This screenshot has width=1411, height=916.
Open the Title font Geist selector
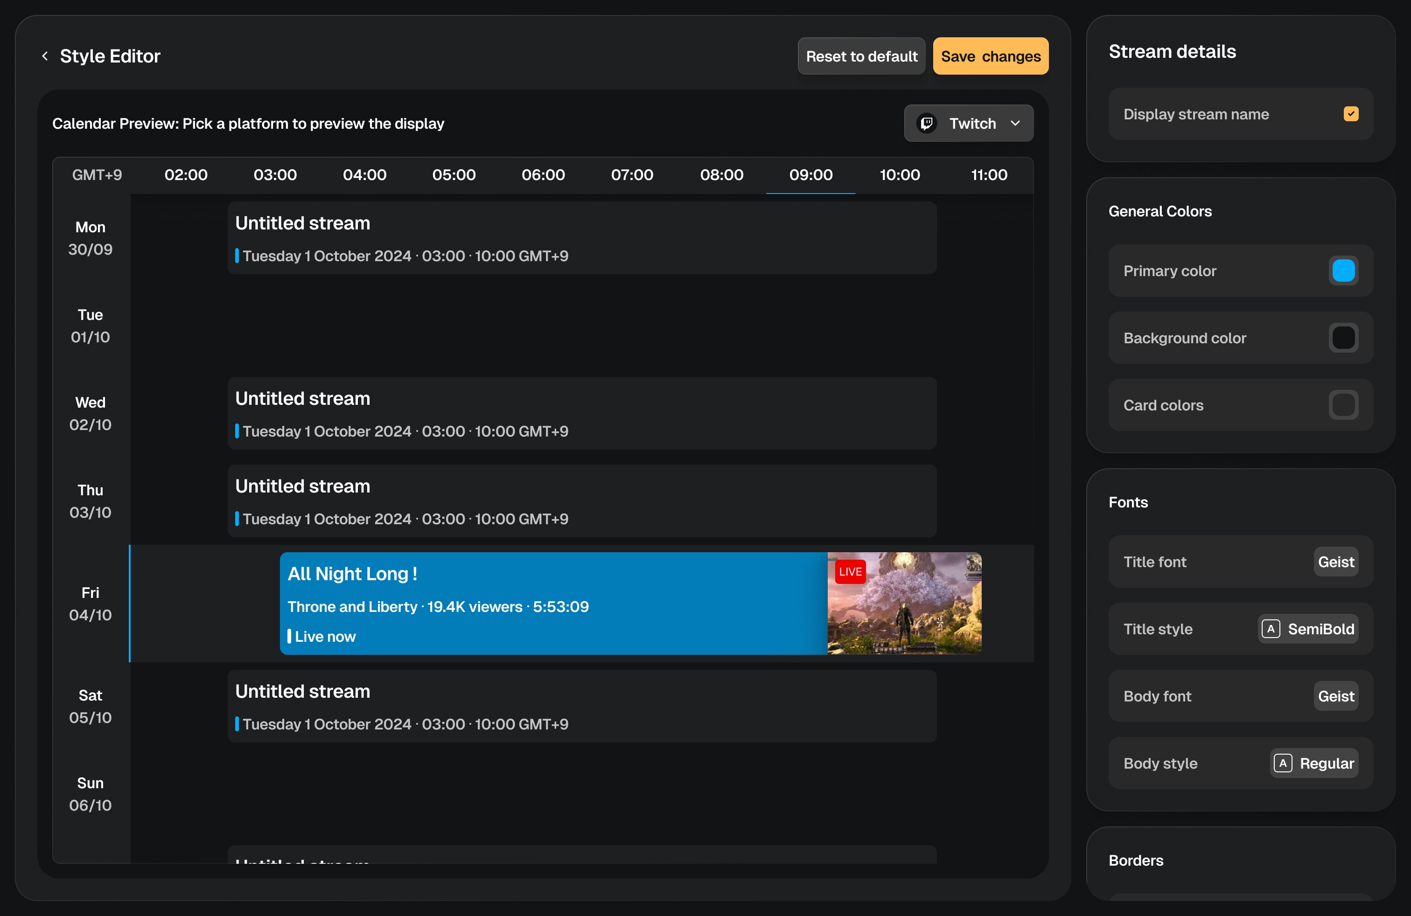[1336, 562]
